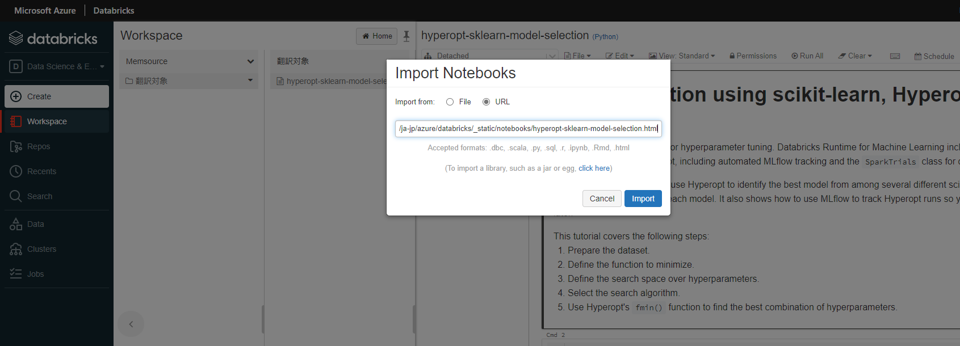Click the Microsoft Azure header link
Viewport: 960px width, 346px height.
45,10
